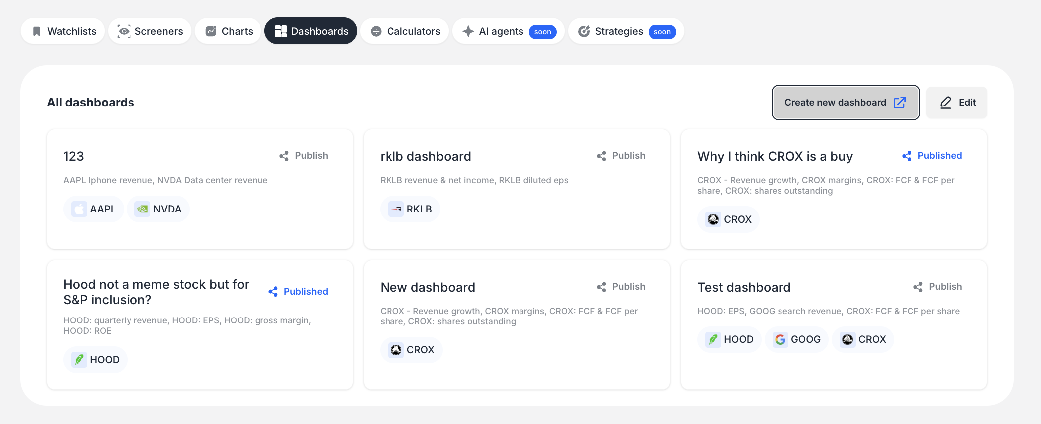
Task: Publish the rklb dashboard
Action: [x=621, y=156]
